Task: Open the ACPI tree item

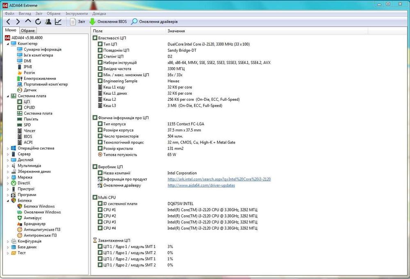Action: (28, 143)
